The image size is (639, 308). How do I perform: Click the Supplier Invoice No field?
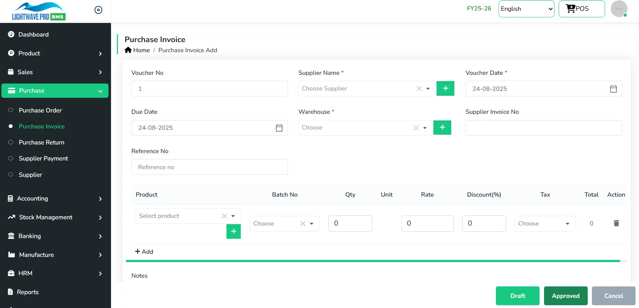coord(543,128)
